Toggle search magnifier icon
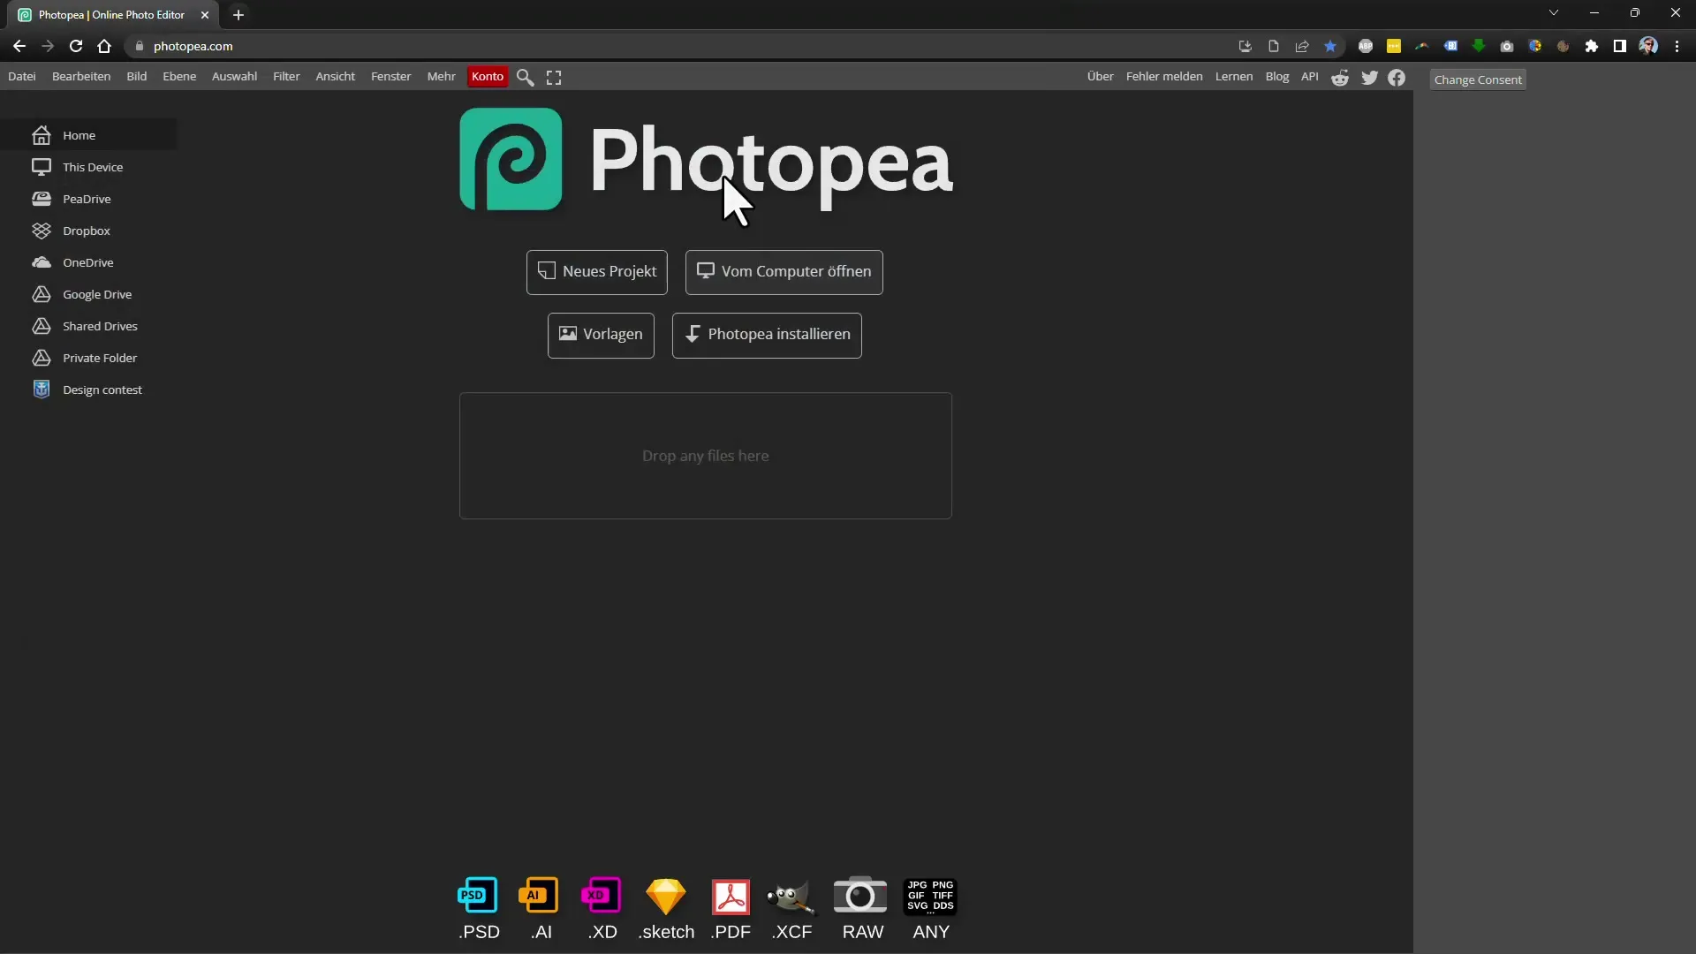Screen dimensions: 1696x954 pos(526,76)
